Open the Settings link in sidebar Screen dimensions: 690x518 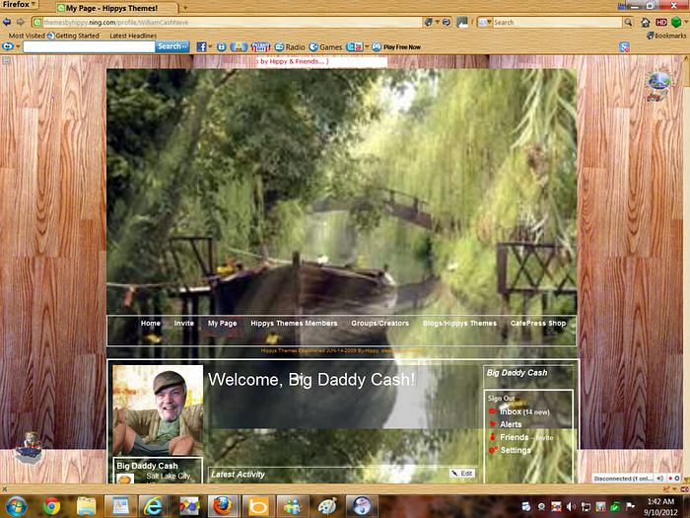515,450
